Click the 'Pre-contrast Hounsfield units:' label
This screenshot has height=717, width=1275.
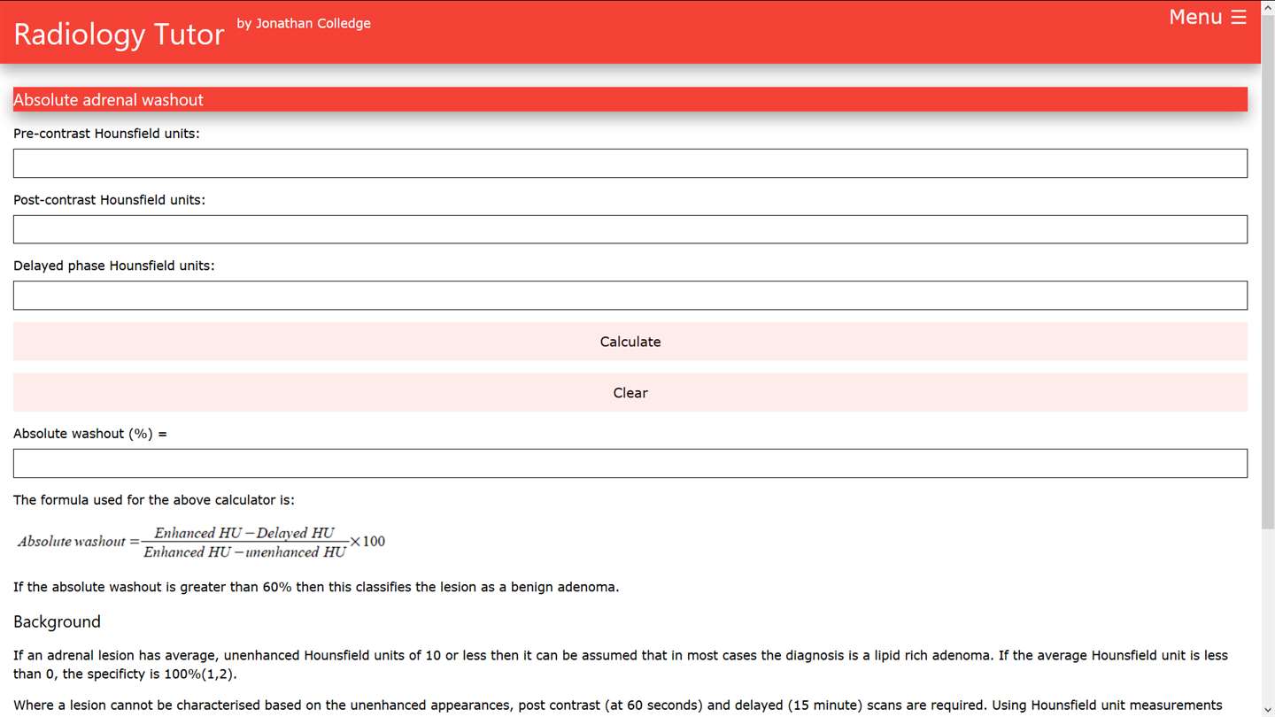click(106, 134)
